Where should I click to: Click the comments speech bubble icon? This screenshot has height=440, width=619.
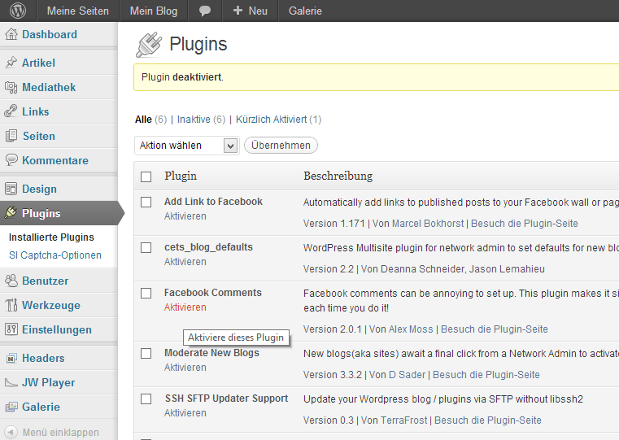coord(204,11)
